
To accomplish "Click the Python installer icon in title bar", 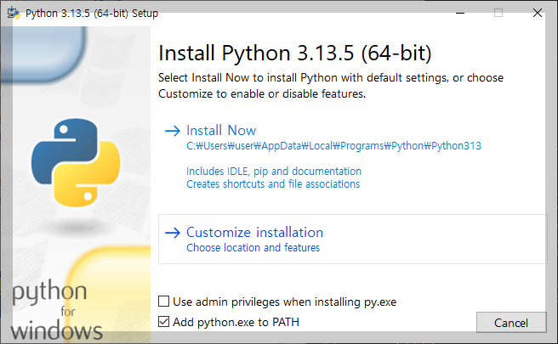I will coord(14,13).
